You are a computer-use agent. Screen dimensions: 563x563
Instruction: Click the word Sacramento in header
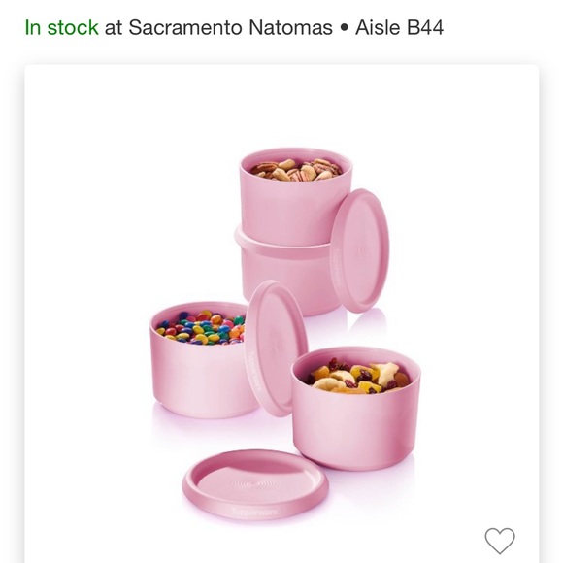click(x=185, y=27)
